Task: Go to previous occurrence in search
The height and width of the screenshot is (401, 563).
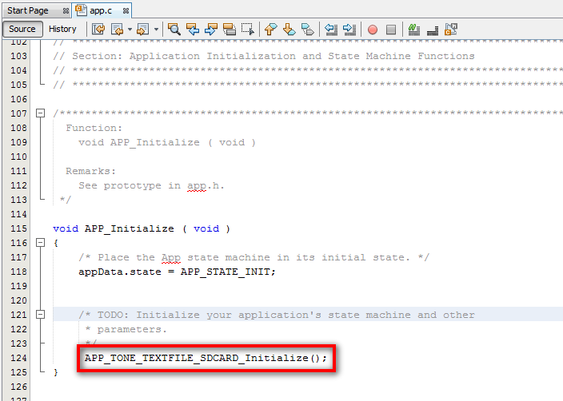Action: [193, 30]
